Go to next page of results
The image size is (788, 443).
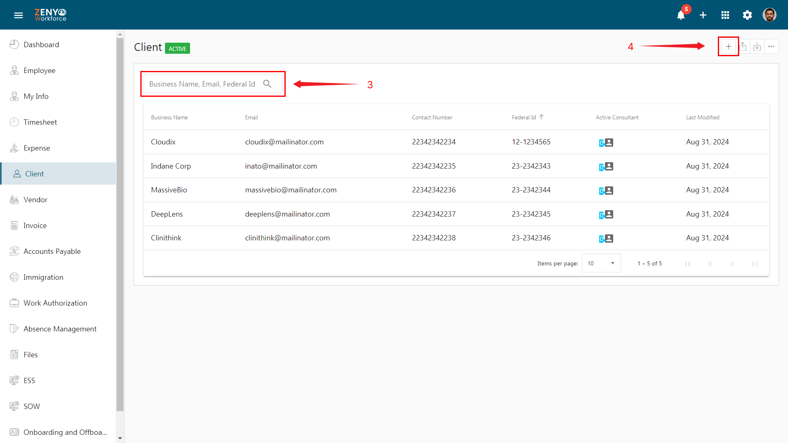tap(732, 264)
